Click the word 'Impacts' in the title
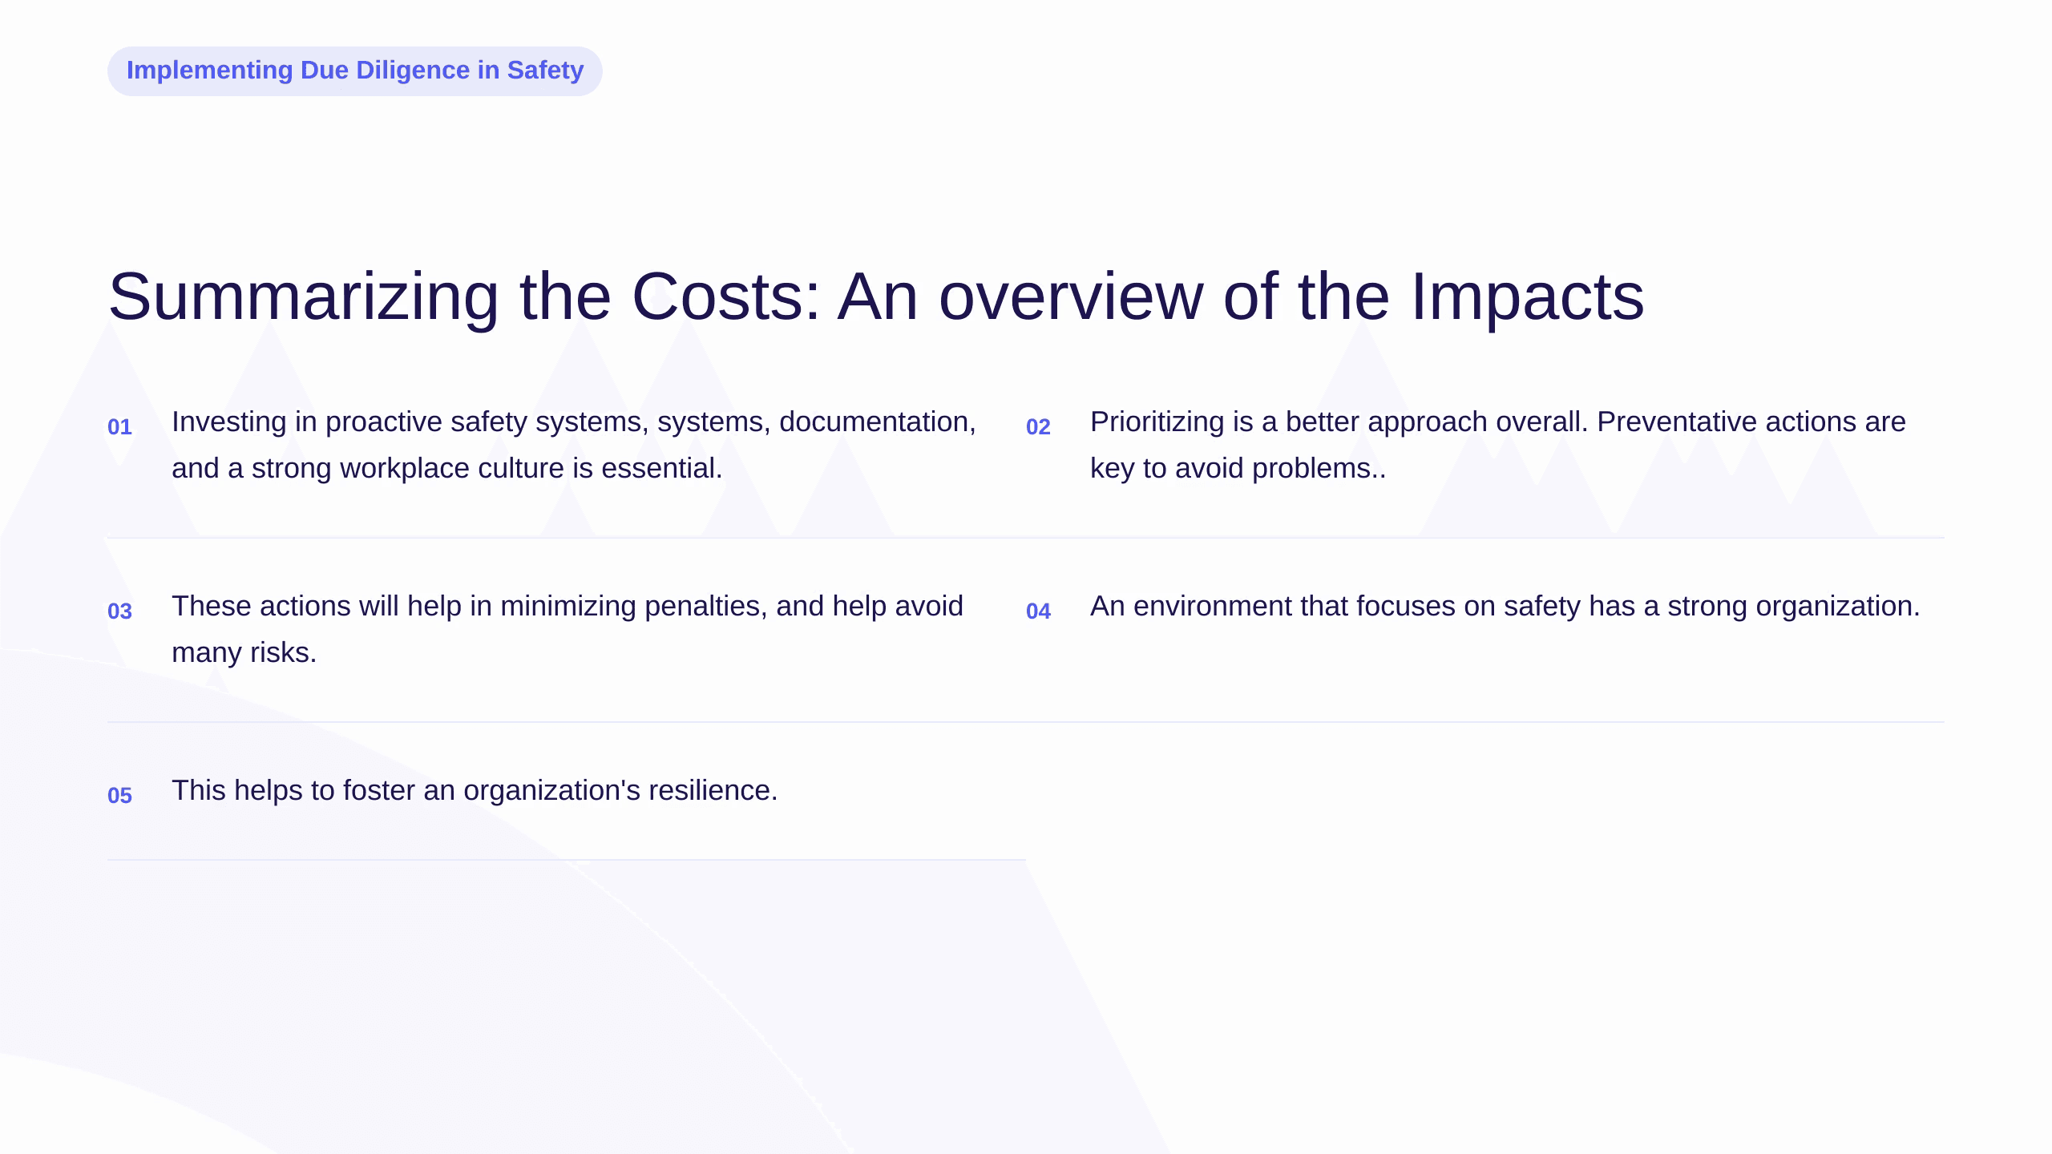 click(x=1527, y=297)
